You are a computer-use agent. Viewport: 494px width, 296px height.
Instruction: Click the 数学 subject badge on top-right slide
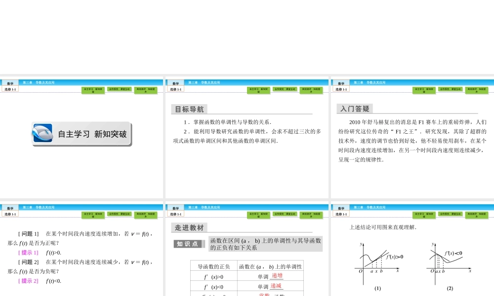342,82
